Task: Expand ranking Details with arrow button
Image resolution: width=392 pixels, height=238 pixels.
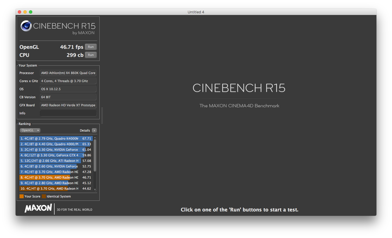Action: (94, 130)
